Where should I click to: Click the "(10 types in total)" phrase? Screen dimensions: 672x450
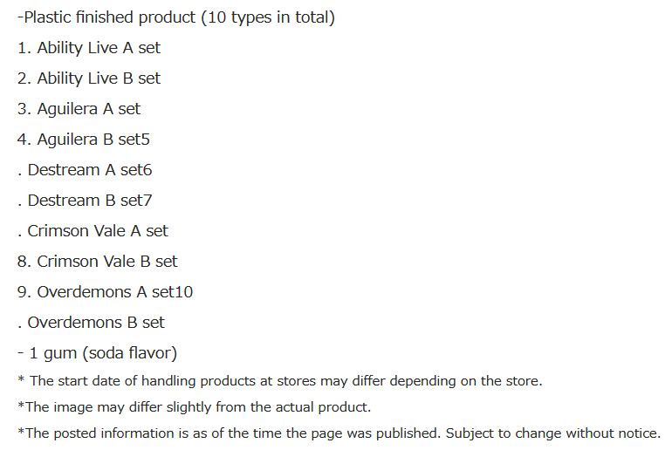267,17
